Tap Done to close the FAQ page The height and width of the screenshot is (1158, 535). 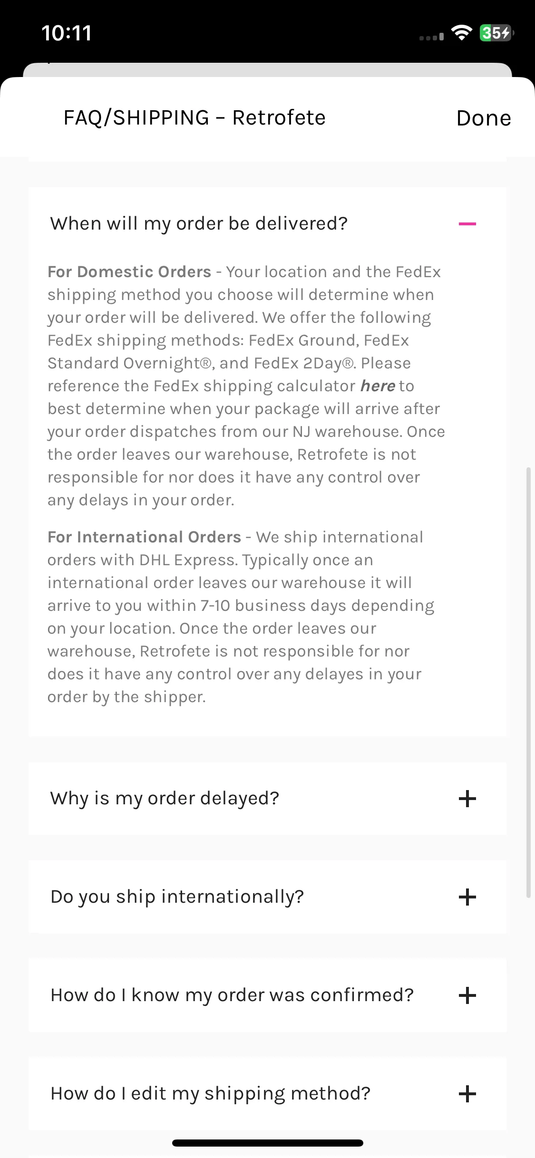(484, 118)
